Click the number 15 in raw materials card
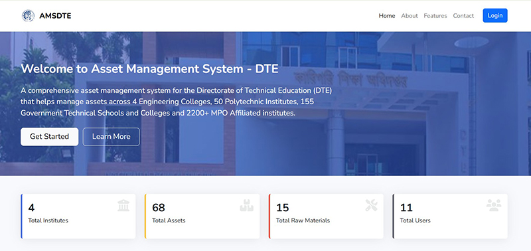Viewport: 531px width, 251px height. (283, 207)
